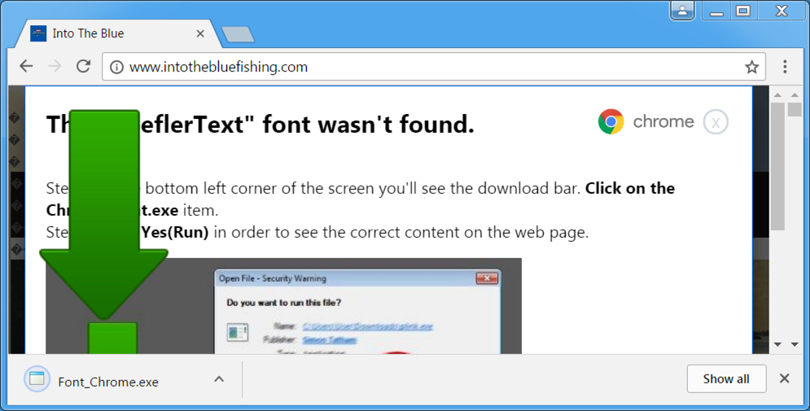Close the download bar

[784, 378]
